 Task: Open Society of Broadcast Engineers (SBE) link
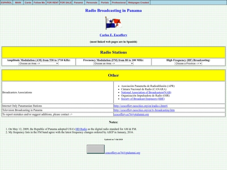(143, 99)
